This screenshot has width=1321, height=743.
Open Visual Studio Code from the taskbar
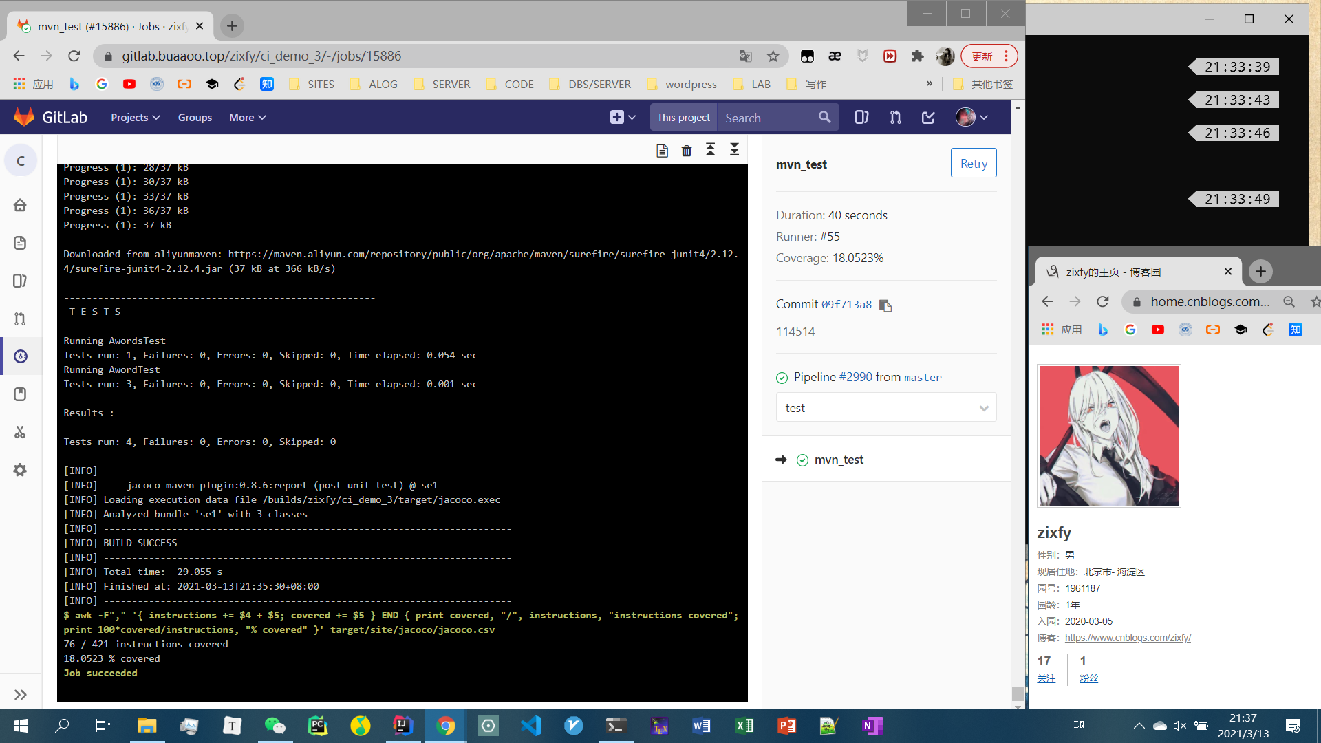pos(531,726)
